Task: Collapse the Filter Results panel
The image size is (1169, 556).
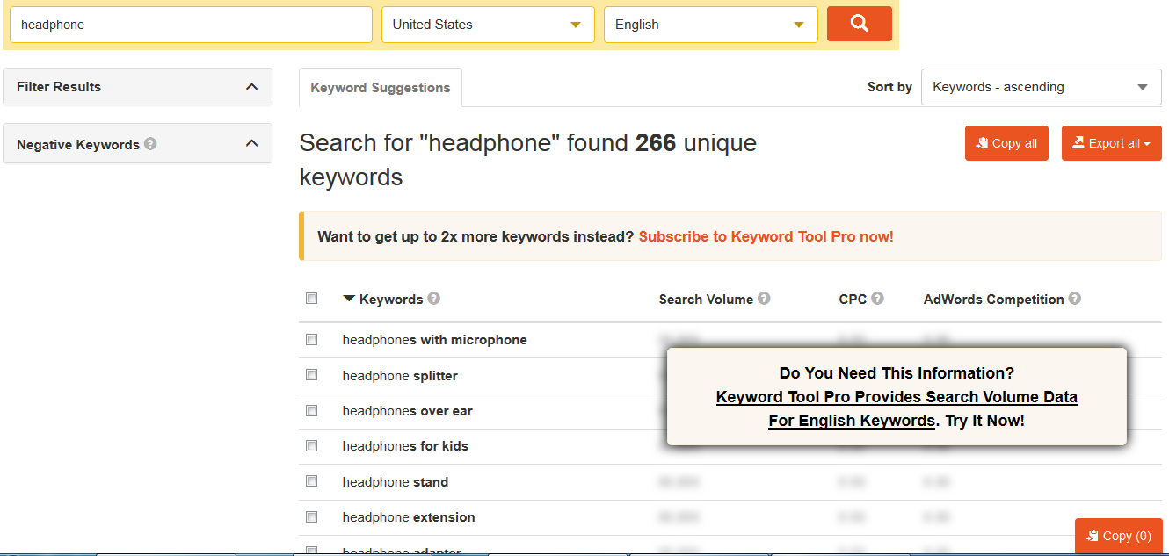Action: click(x=251, y=87)
